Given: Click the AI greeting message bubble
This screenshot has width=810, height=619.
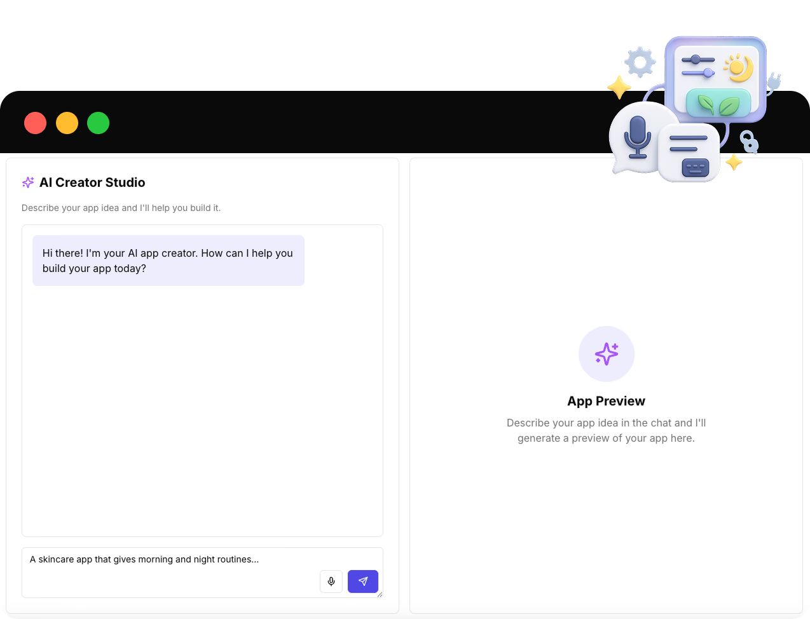Looking at the screenshot, I should point(168,261).
